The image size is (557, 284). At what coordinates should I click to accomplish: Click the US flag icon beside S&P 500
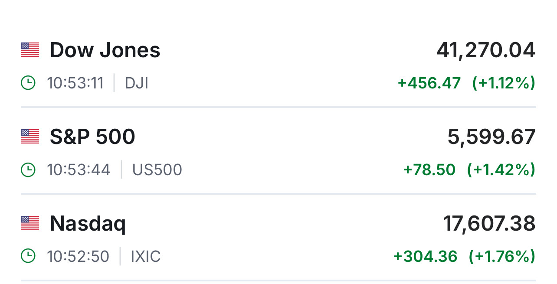[x=30, y=137]
